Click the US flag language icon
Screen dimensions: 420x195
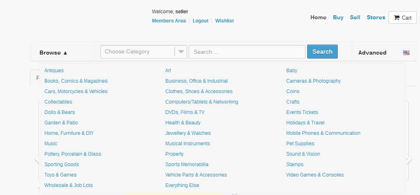pyautogui.click(x=406, y=53)
